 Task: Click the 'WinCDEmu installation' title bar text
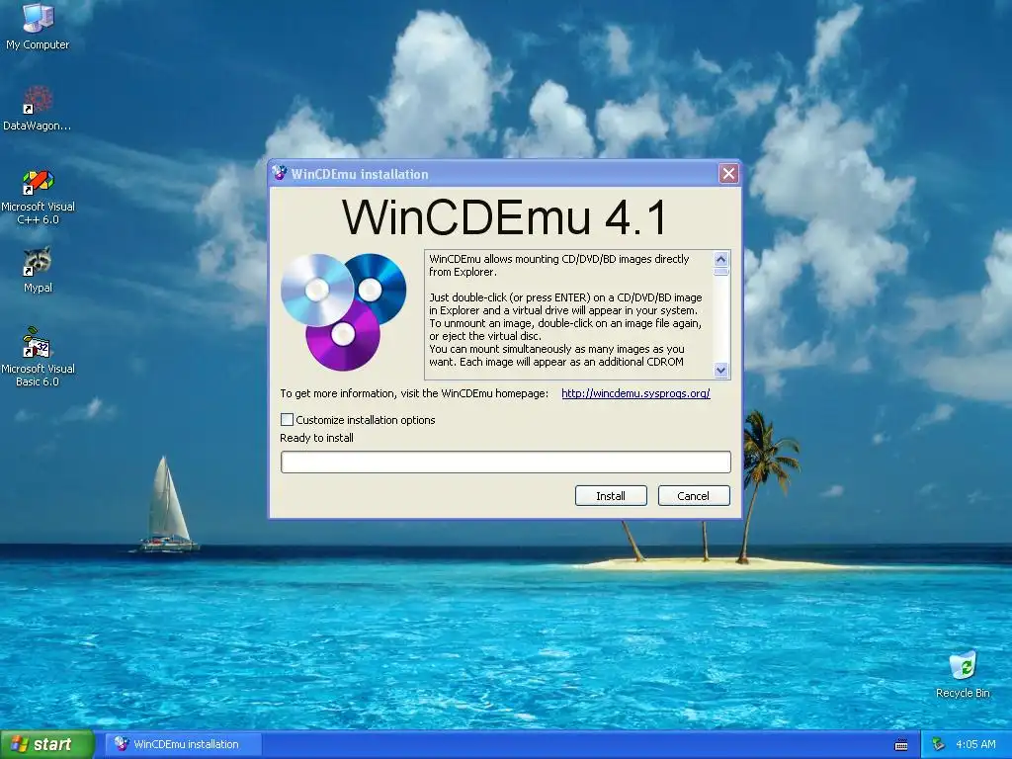tap(360, 174)
